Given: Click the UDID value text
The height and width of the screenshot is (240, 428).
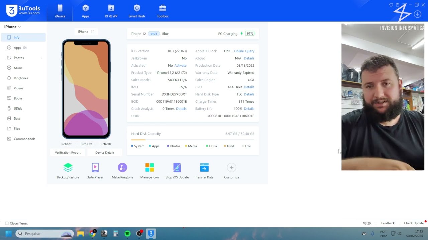Looking at the screenshot, I should [231, 116].
